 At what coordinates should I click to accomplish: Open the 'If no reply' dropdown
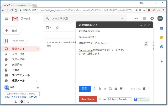[124, 99]
